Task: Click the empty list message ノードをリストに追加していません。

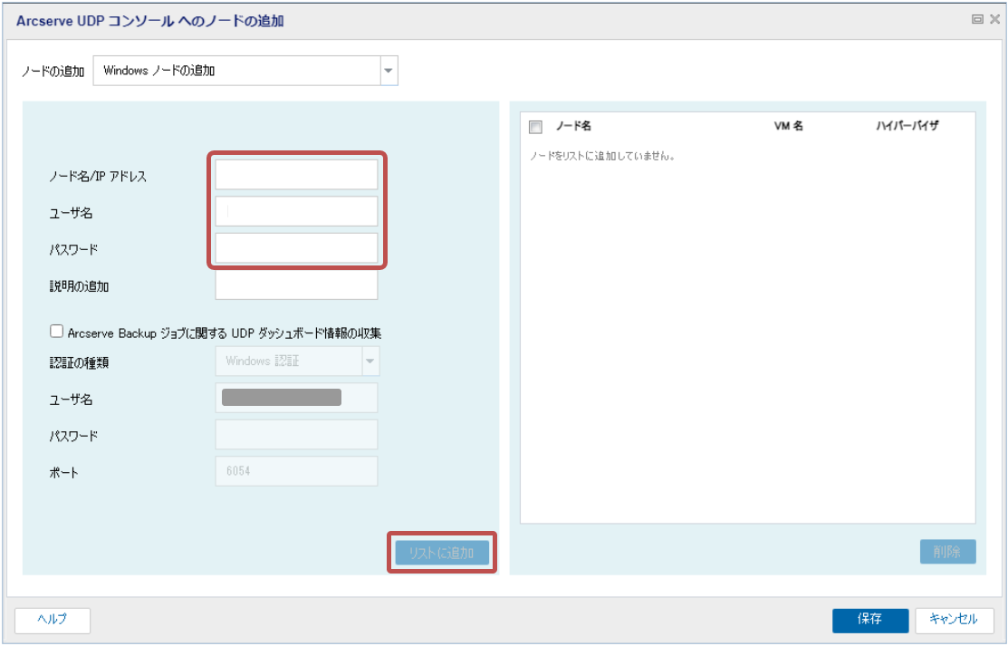Action: [601, 157]
